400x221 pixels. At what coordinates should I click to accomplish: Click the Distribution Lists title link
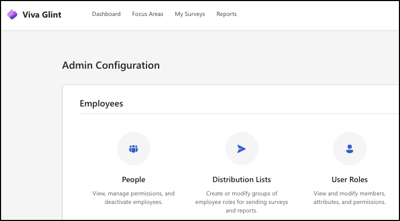(242, 179)
